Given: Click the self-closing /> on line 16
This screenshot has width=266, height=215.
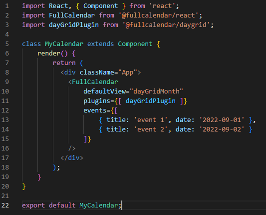Looking at the screenshot, I should tap(72, 148).
